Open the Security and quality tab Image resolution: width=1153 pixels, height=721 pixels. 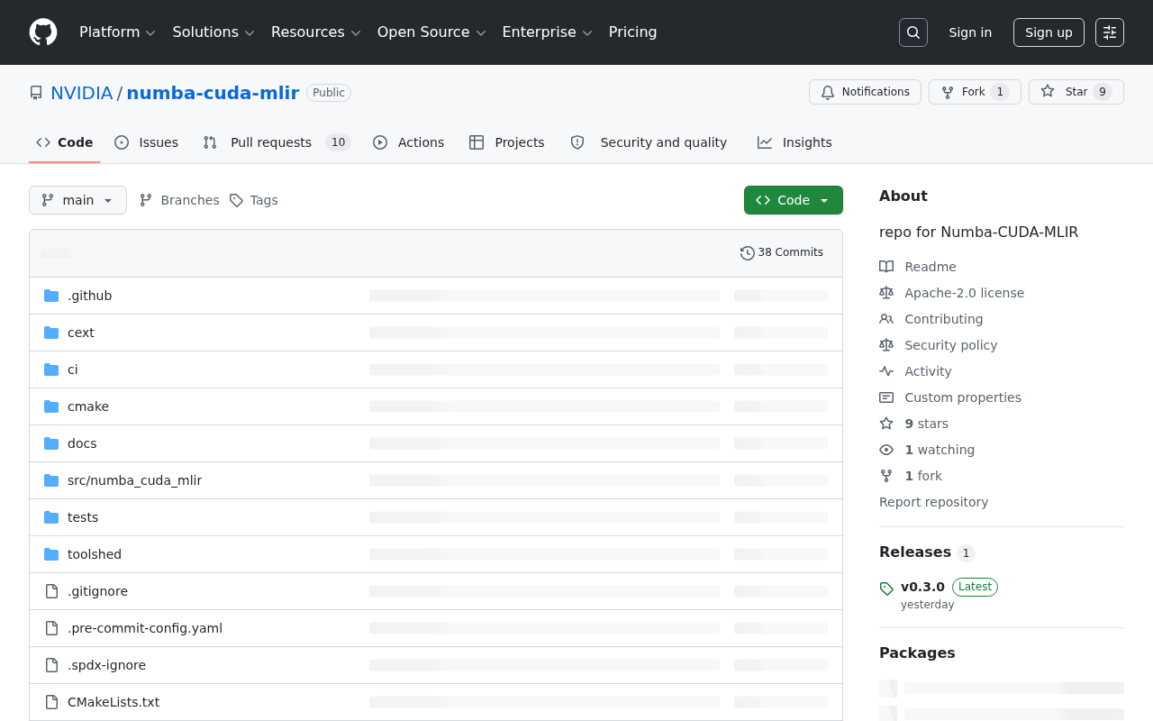[x=649, y=142]
